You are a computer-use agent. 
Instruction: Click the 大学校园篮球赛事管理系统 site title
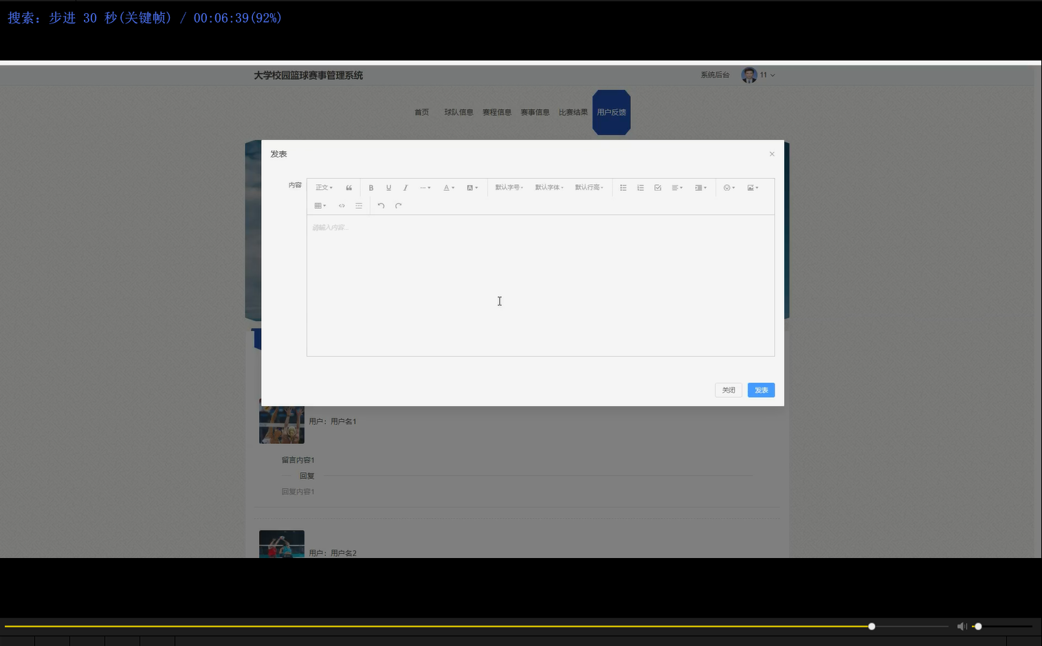309,76
